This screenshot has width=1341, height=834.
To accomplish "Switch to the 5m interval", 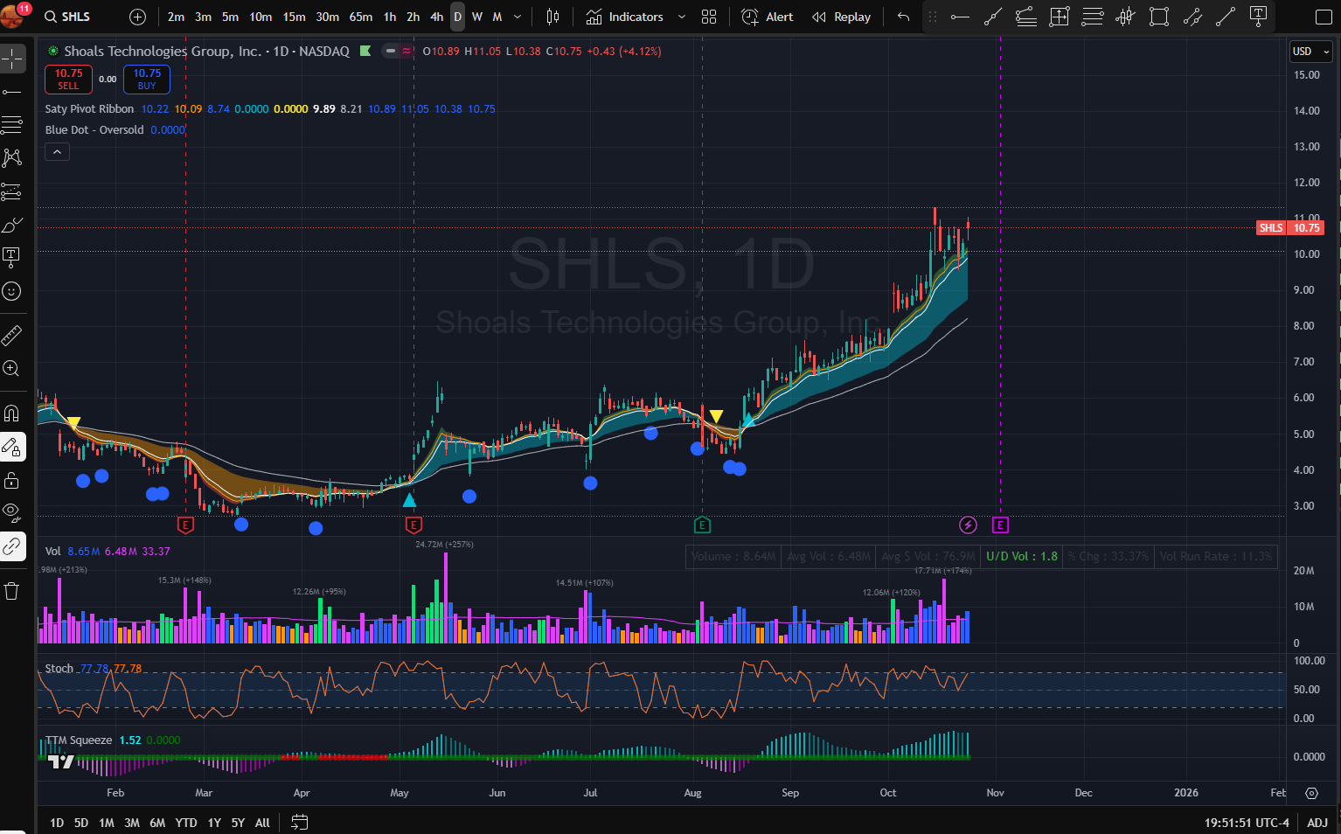I will [230, 17].
